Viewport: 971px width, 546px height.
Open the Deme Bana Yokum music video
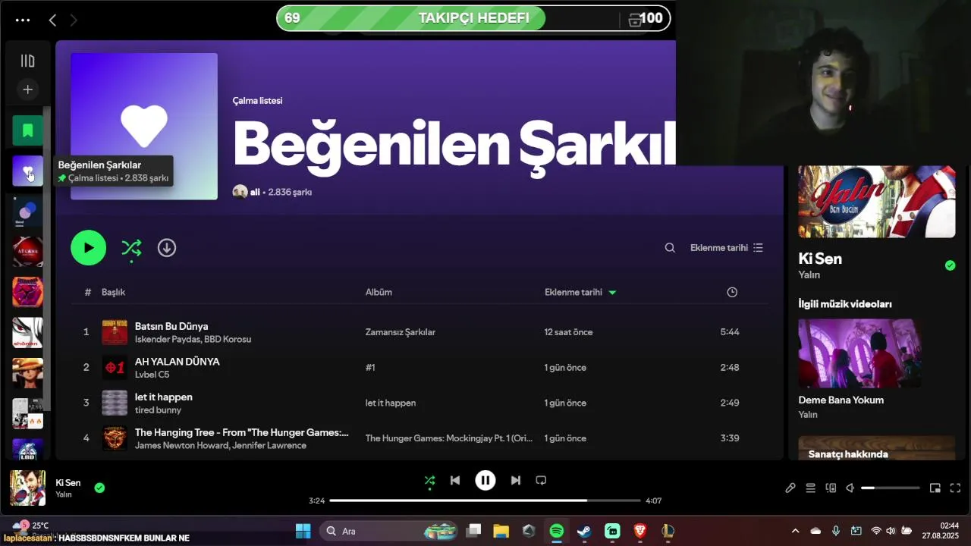[859, 353]
